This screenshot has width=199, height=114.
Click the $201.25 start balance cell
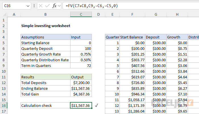tap(132, 54)
